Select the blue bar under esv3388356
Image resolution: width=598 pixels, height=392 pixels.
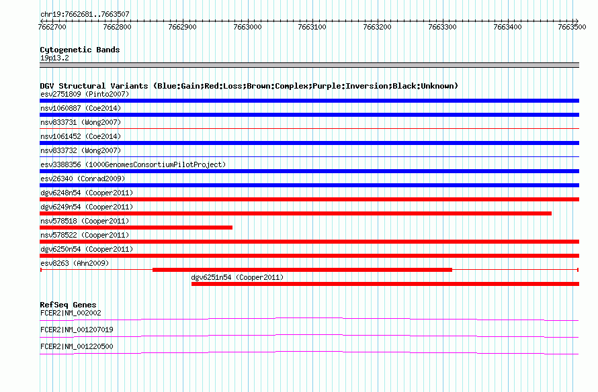pyautogui.click(x=309, y=171)
